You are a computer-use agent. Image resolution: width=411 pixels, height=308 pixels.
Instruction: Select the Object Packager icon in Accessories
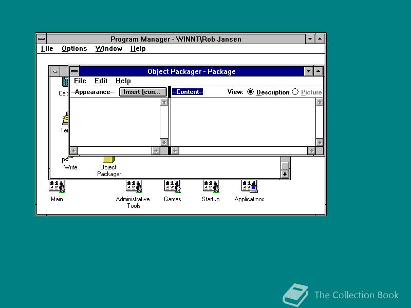tap(109, 167)
